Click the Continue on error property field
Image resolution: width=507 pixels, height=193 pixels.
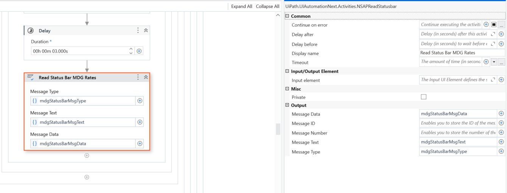[x=451, y=25]
